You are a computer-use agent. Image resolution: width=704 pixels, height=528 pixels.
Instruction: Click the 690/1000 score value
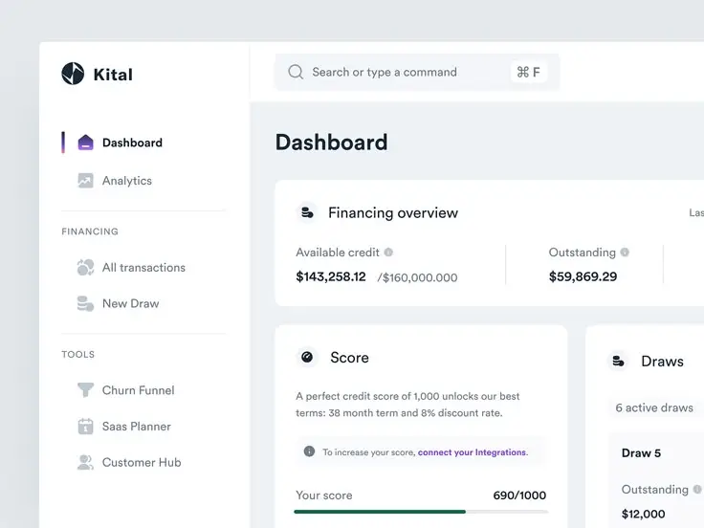pos(519,495)
